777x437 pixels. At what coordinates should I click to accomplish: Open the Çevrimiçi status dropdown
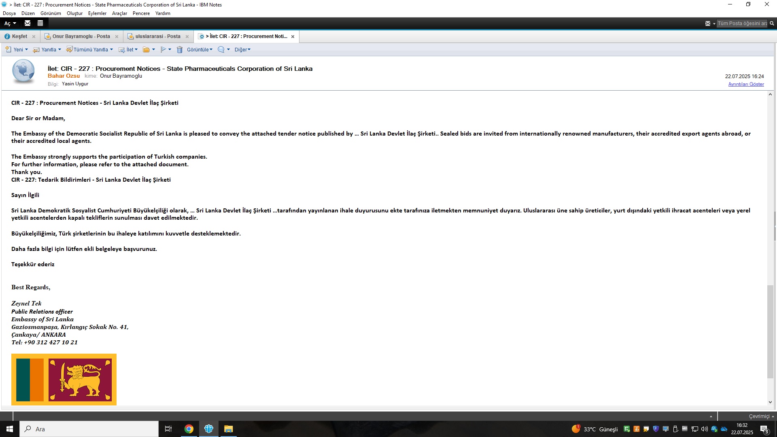(761, 416)
